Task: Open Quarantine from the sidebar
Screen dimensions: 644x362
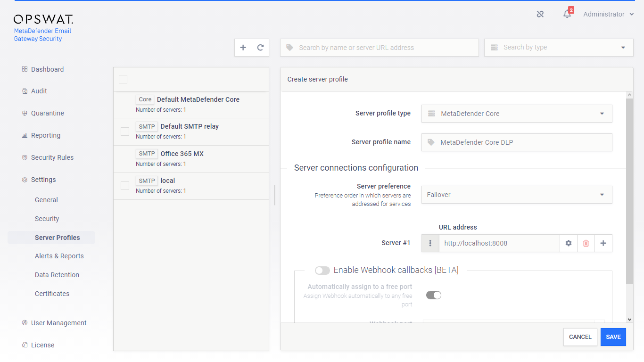Action: (x=48, y=113)
